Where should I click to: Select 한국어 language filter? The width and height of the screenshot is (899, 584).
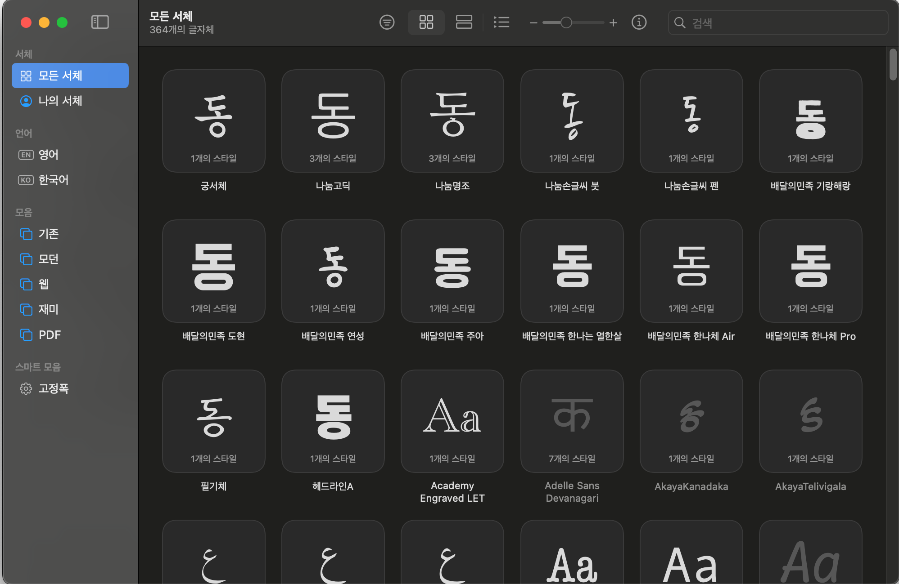53,180
